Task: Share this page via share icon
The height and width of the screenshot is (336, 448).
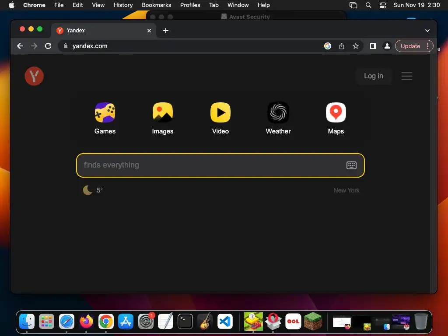Action: [341, 46]
